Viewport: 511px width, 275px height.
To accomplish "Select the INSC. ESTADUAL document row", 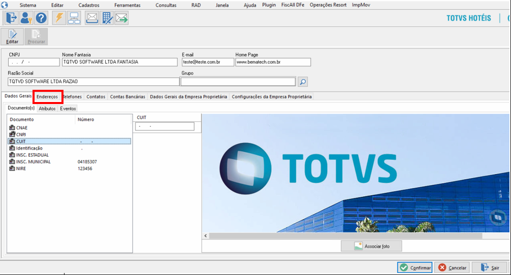I will point(69,155).
